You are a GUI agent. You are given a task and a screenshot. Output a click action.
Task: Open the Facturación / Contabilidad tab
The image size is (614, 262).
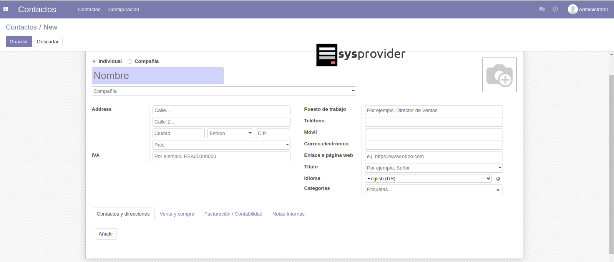pyautogui.click(x=233, y=214)
